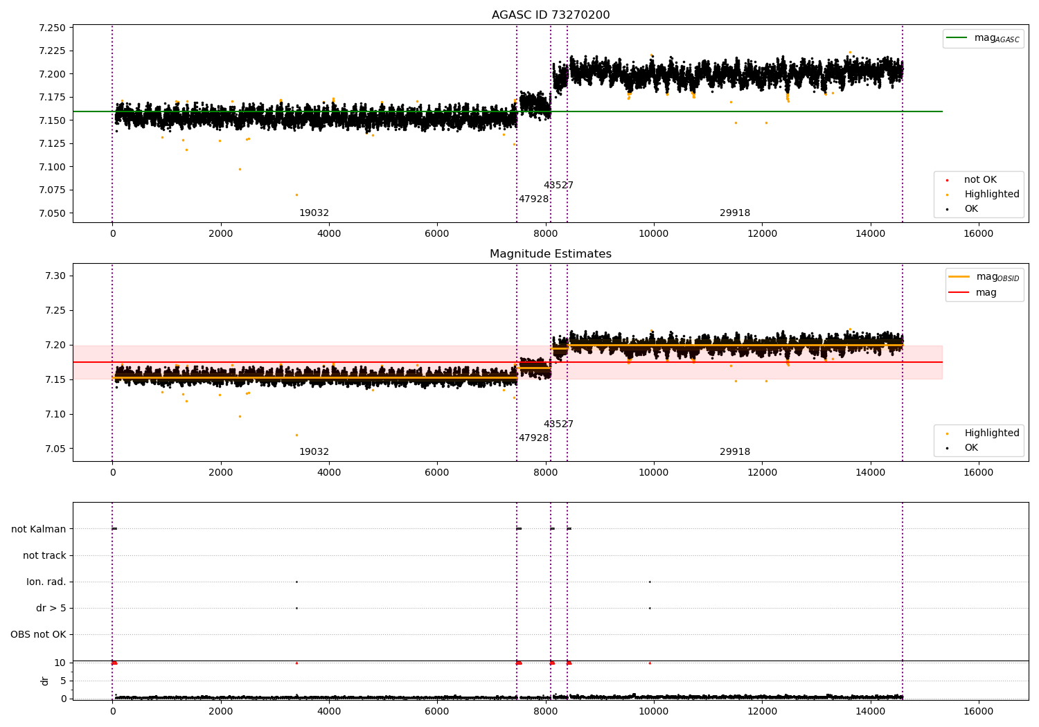Screen dimensions: 1039x727
Task: Click obsid label 29918 in the AGASC ID plot
Action: [x=735, y=213]
